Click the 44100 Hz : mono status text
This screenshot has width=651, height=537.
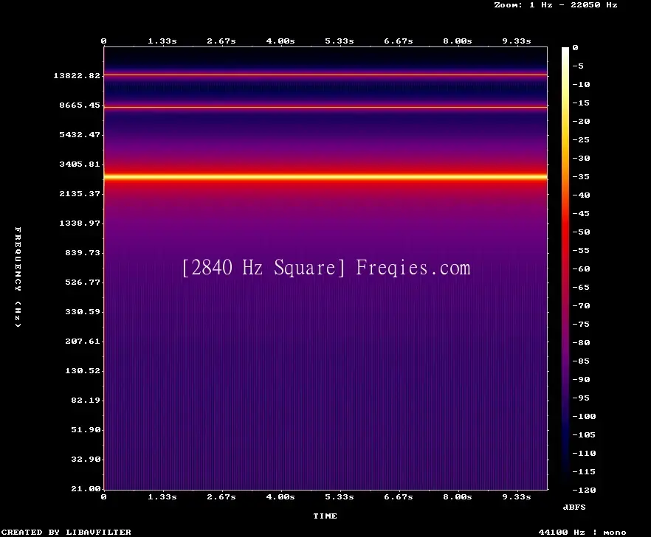coord(582,532)
